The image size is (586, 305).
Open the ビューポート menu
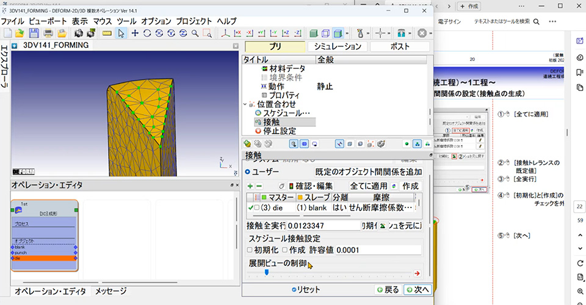point(48,21)
